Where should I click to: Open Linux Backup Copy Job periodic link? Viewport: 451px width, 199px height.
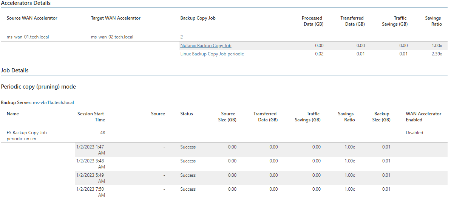point(212,54)
